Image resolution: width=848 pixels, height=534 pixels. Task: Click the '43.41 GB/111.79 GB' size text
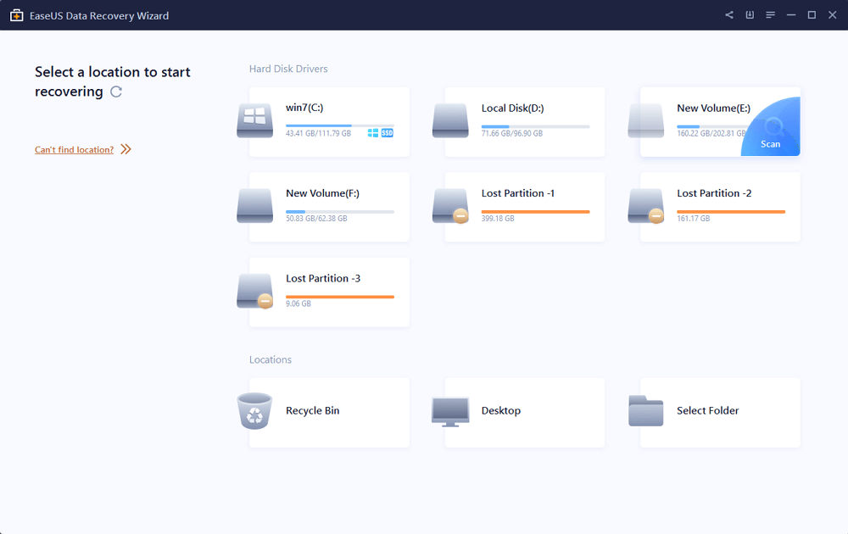click(x=318, y=134)
